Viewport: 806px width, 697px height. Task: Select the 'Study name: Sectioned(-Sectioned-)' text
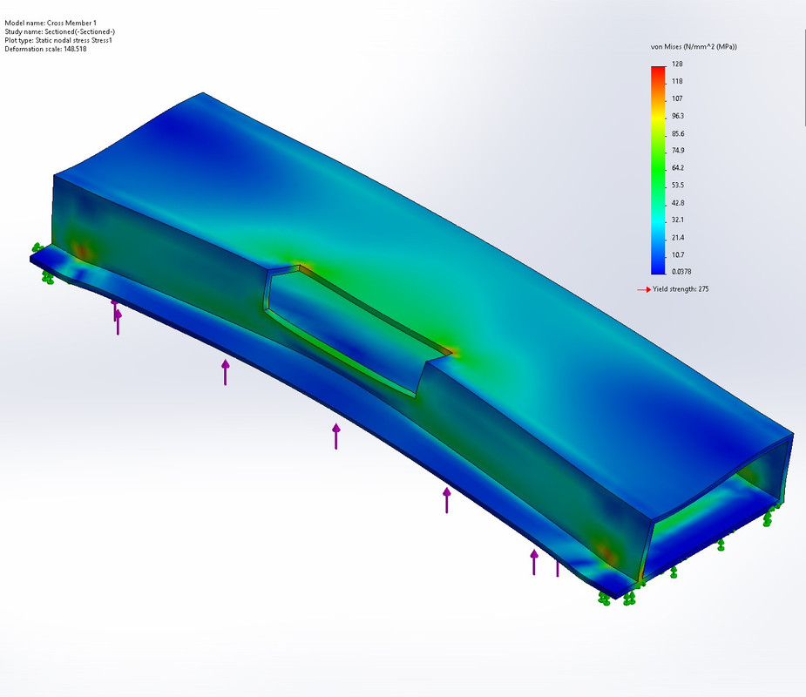[59, 32]
